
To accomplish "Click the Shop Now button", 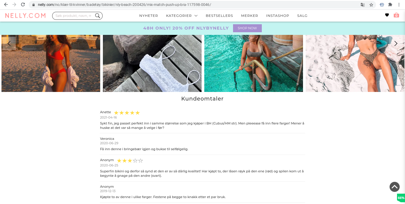I will tap(247, 28).
